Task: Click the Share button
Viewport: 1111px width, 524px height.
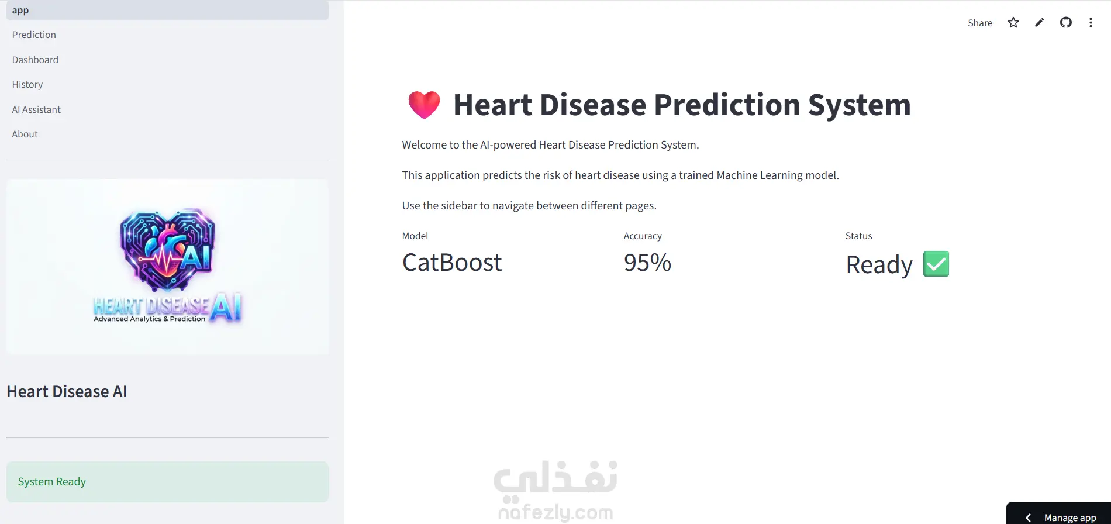Action: tap(980, 23)
